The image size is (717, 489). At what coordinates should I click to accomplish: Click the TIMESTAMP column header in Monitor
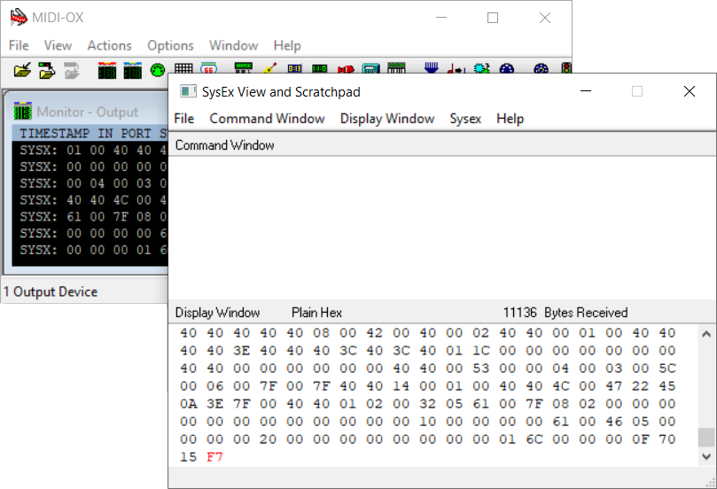54,133
